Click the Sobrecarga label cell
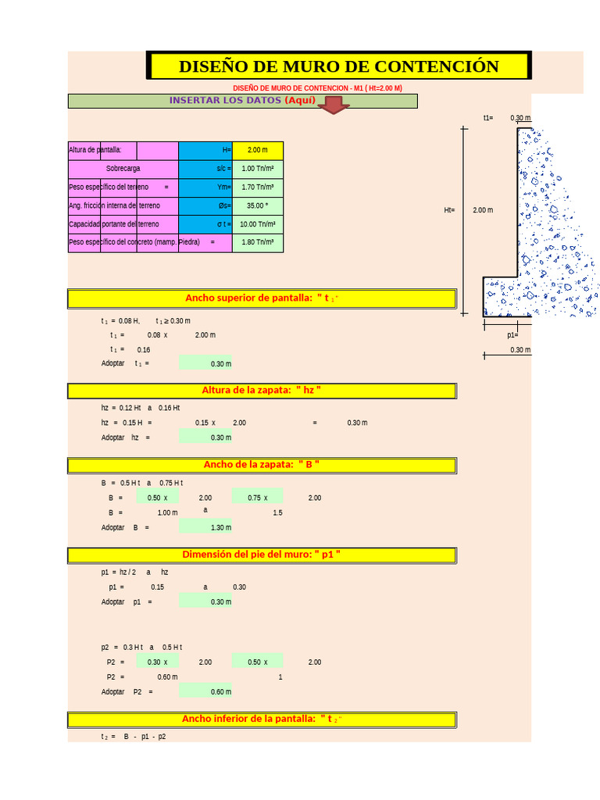 (x=123, y=169)
